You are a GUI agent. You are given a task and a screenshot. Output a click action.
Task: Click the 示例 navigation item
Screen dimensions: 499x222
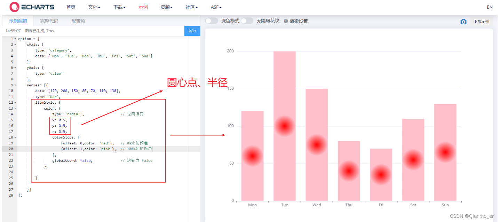[x=143, y=7]
